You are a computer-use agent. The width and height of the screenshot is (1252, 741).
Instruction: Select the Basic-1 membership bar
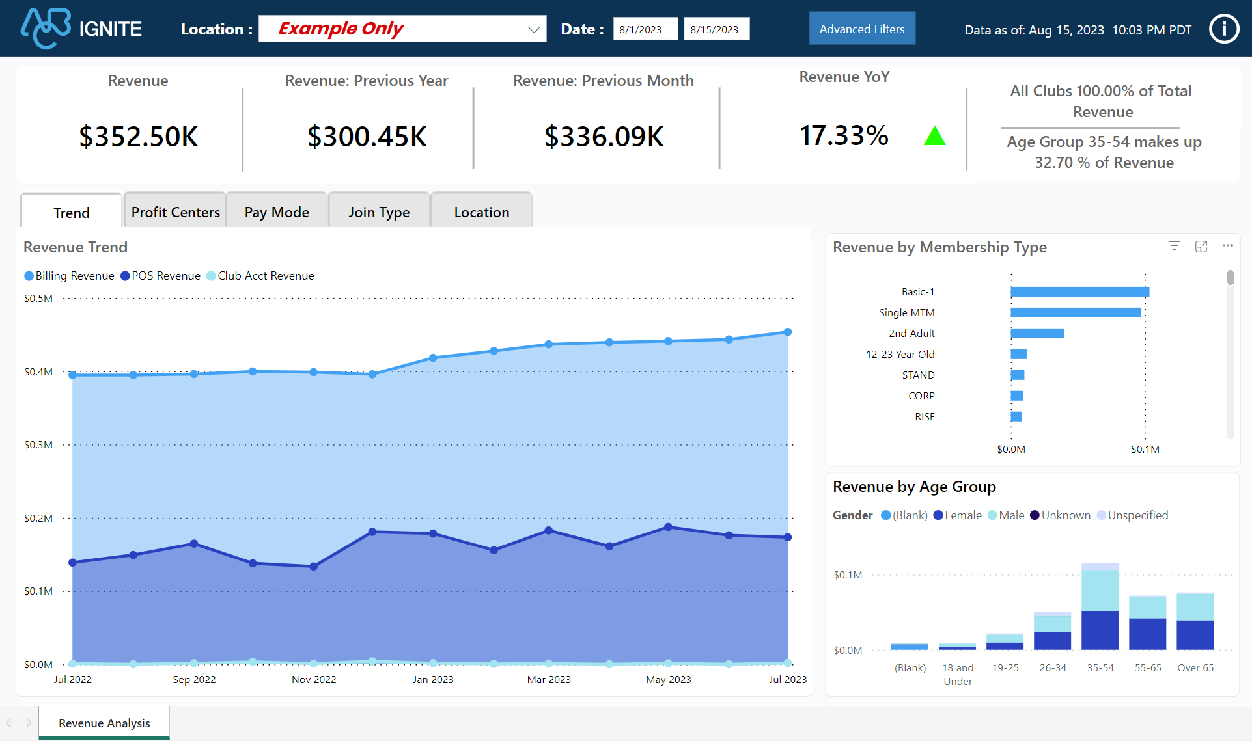click(1080, 291)
